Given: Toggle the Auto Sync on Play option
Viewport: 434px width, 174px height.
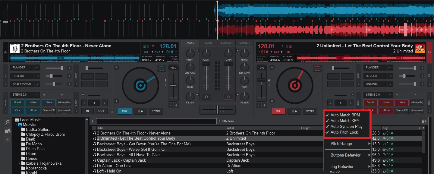Looking at the screenshot, I should [x=346, y=126].
